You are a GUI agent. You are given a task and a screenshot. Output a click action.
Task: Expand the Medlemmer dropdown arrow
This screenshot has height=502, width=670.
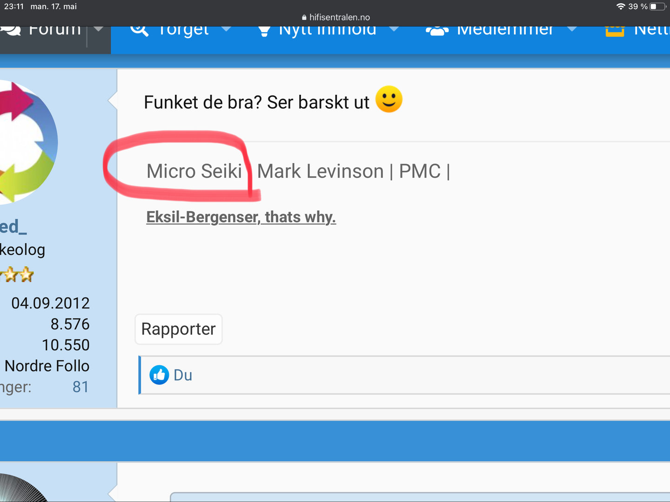coord(572,29)
